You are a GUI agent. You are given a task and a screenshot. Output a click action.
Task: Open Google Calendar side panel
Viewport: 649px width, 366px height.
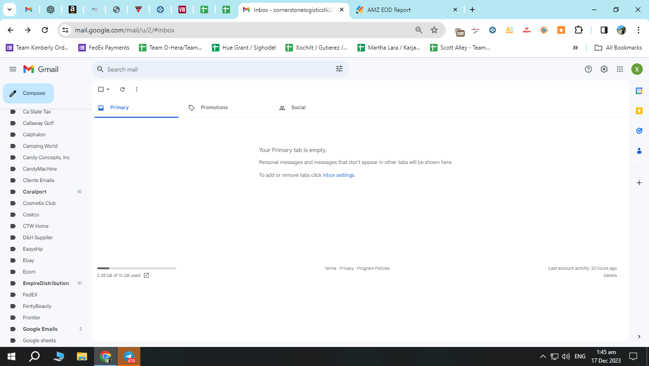click(639, 91)
